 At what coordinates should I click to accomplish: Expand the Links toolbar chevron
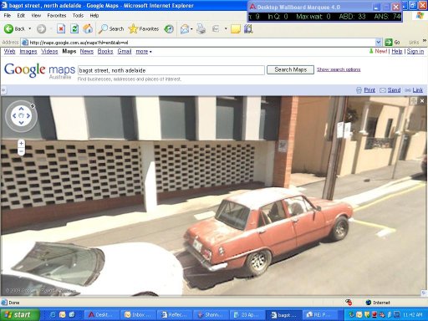click(424, 41)
